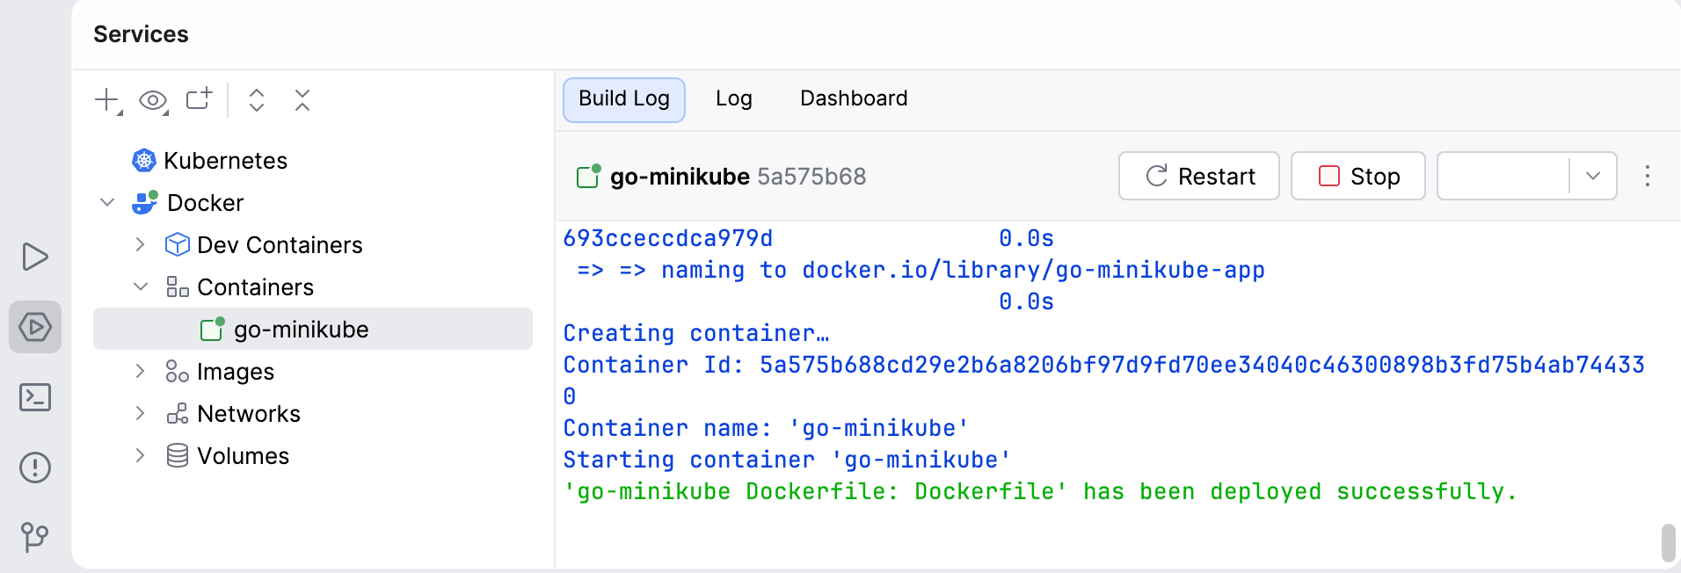Restart the go-minikube container
This screenshot has width=1681, height=573.
pyautogui.click(x=1198, y=176)
